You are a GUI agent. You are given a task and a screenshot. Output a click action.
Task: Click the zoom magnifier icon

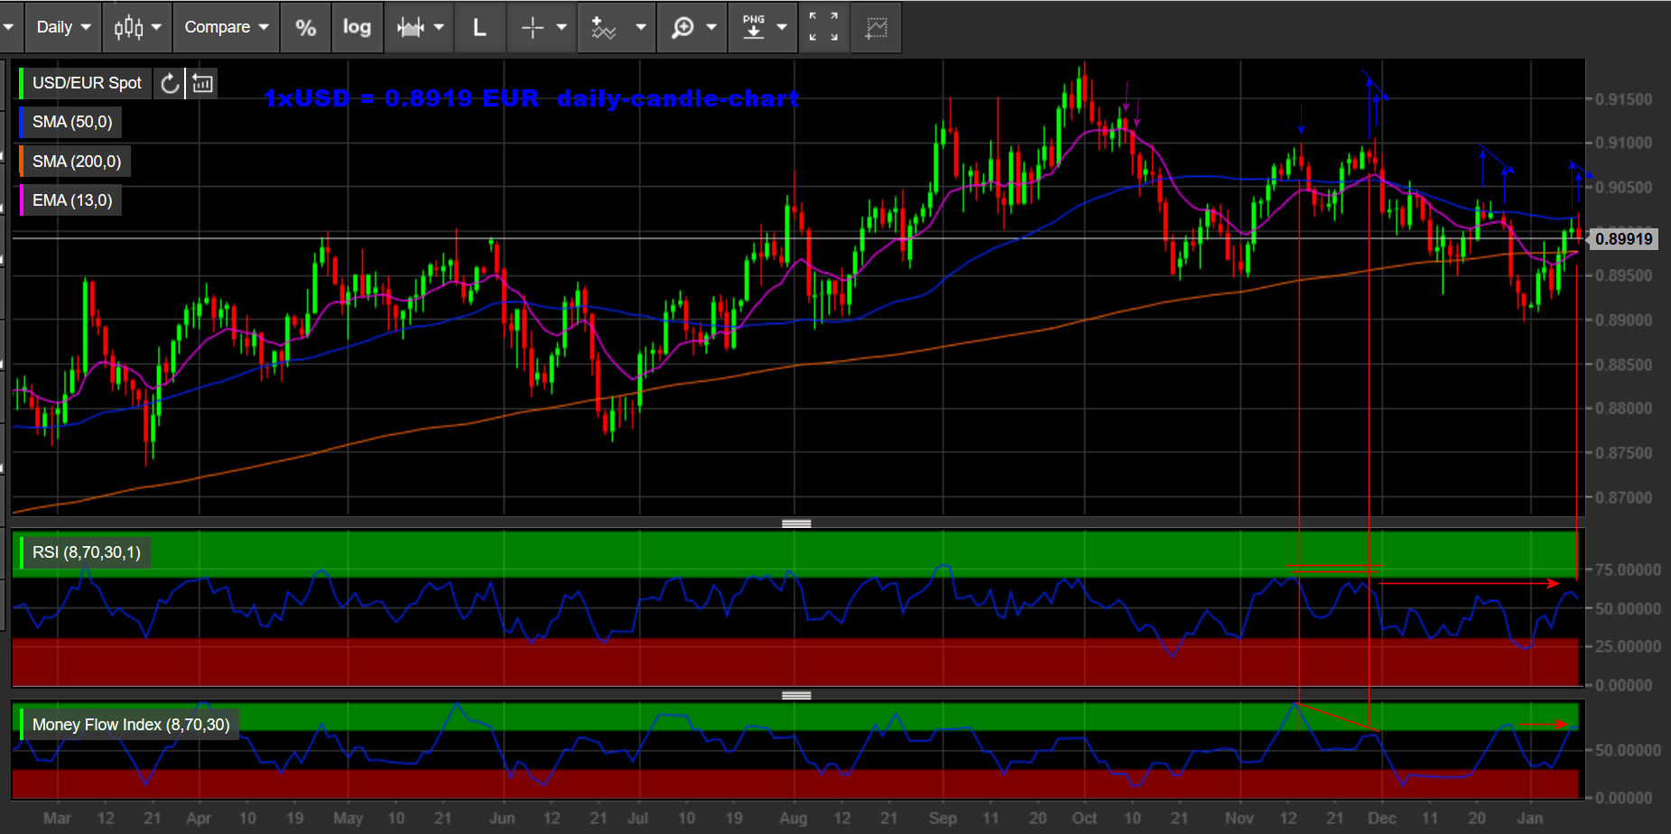(682, 27)
